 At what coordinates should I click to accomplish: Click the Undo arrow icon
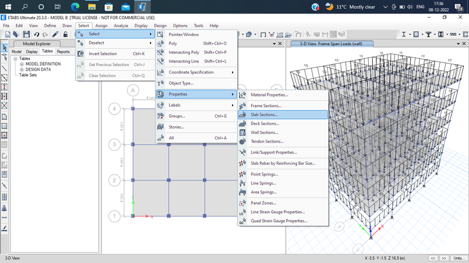pyautogui.click(x=36, y=34)
